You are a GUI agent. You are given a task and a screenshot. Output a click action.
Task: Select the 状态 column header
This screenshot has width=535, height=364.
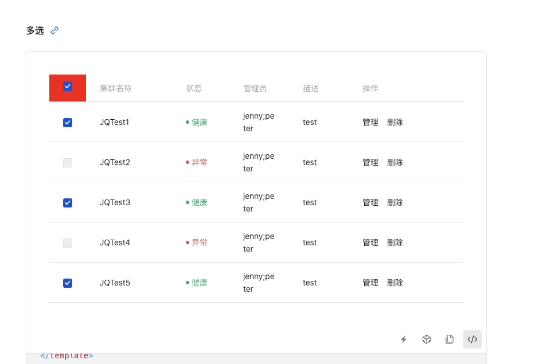pos(194,88)
